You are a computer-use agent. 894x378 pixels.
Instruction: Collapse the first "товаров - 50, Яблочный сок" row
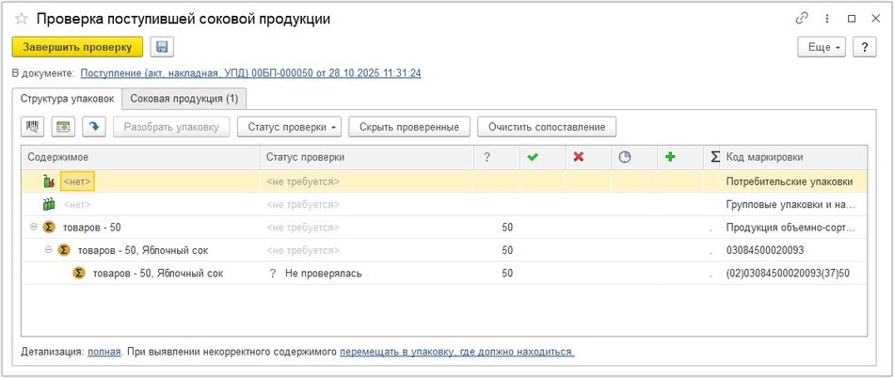(x=49, y=250)
